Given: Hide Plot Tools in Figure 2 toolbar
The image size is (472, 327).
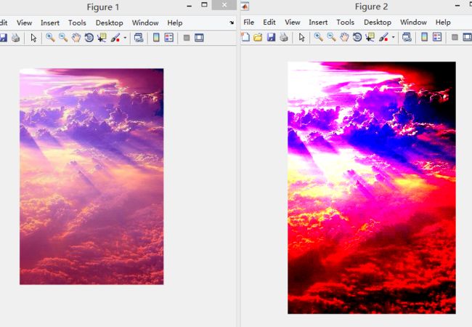Looking at the screenshot, I should [455, 37].
